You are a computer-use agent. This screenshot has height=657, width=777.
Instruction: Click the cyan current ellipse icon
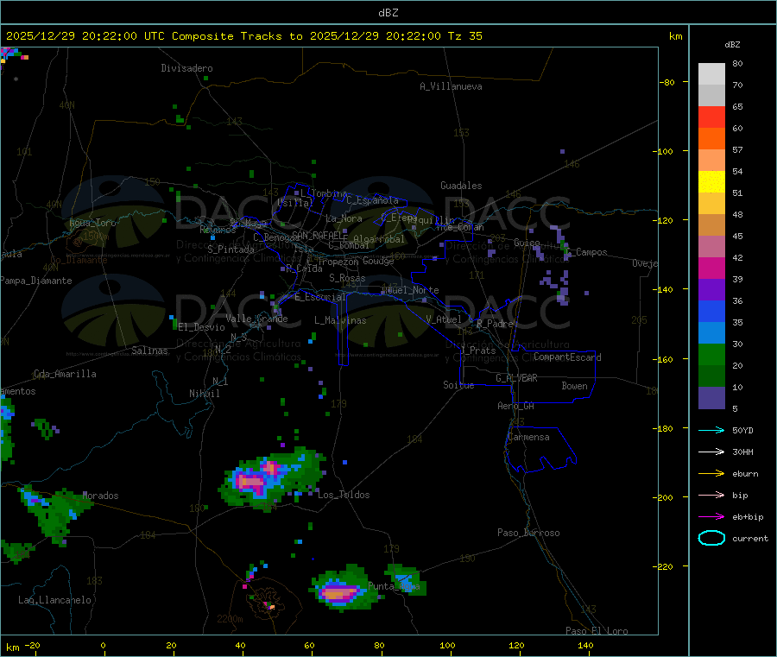point(711,538)
